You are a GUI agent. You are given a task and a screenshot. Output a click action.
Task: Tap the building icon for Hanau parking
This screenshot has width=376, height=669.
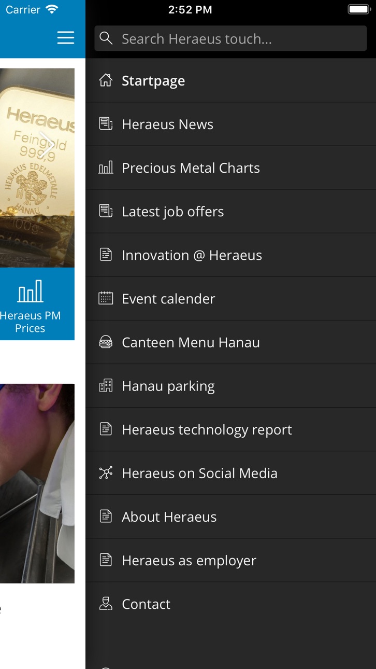click(106, 385)
